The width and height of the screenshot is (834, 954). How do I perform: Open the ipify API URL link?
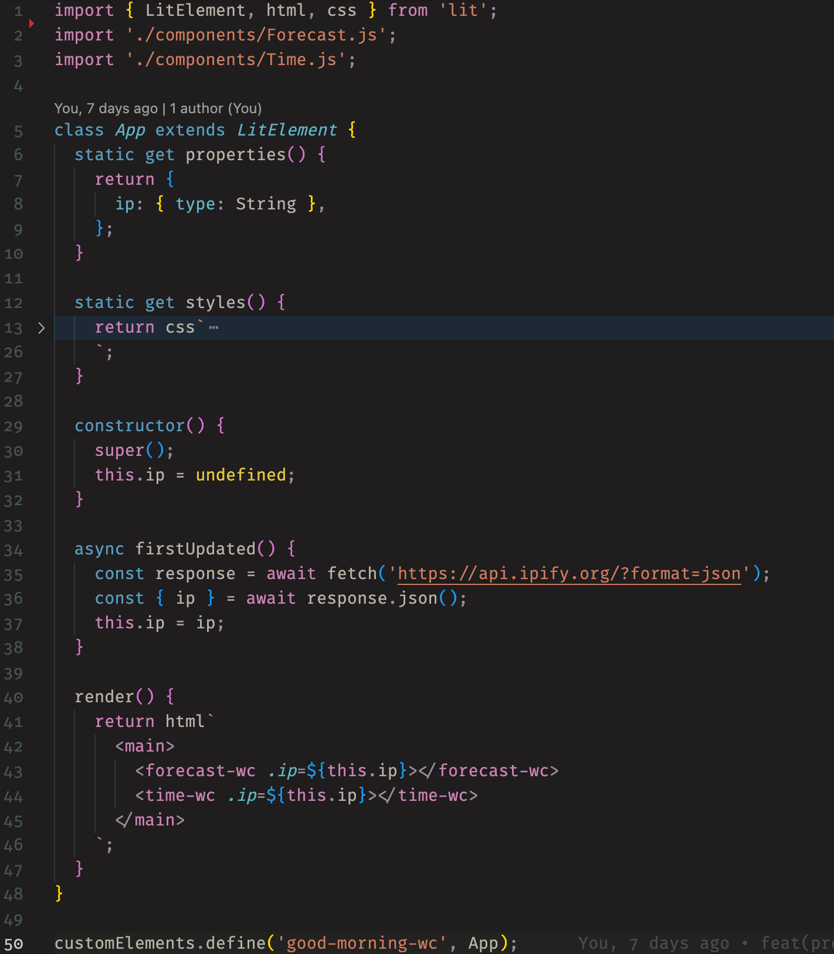pyautogui.click(x=569, y=573)
